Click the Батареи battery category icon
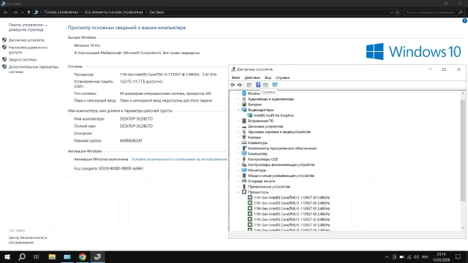Viewport: 468px width, 263px height. click(244, 104)
